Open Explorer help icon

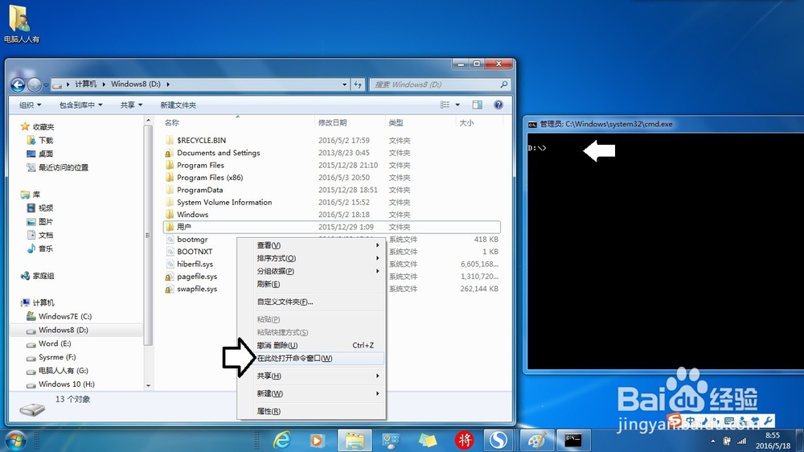pos(498,105)
